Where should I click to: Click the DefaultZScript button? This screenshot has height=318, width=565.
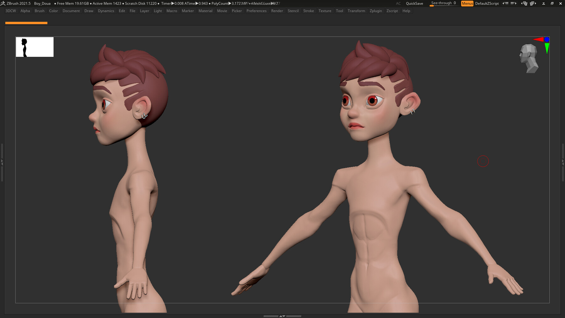[487, 3]
